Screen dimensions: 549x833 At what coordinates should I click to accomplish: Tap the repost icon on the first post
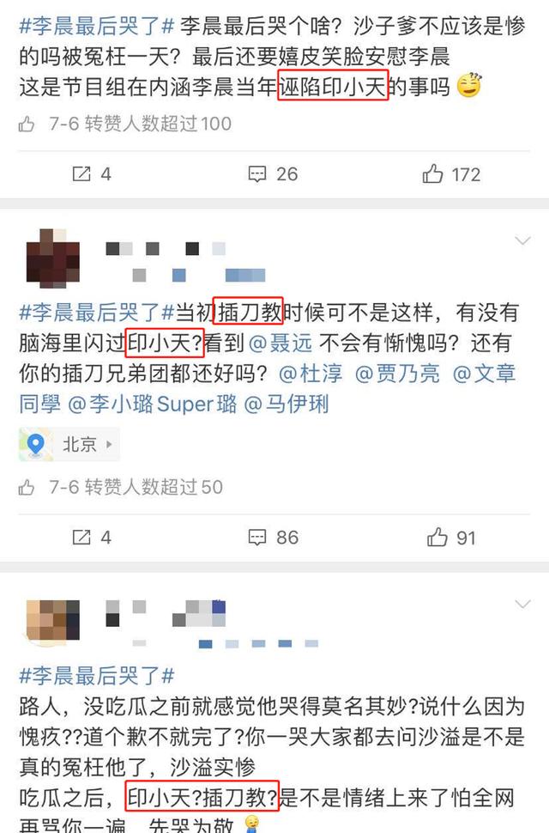pos(81,173)
